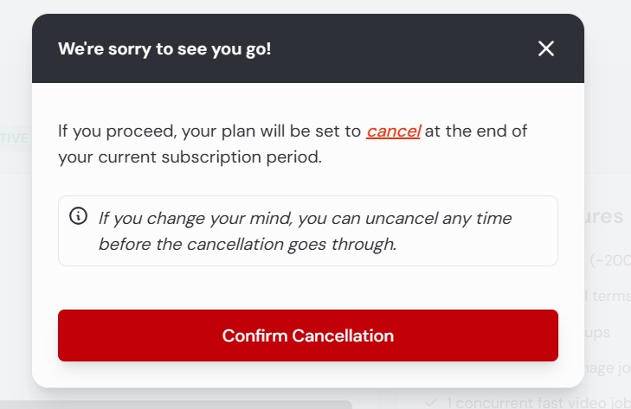The height and width of the screenshot is (409, 631).
Task: Click the word "uncancel" in the info notice
Action: [402, 219]
